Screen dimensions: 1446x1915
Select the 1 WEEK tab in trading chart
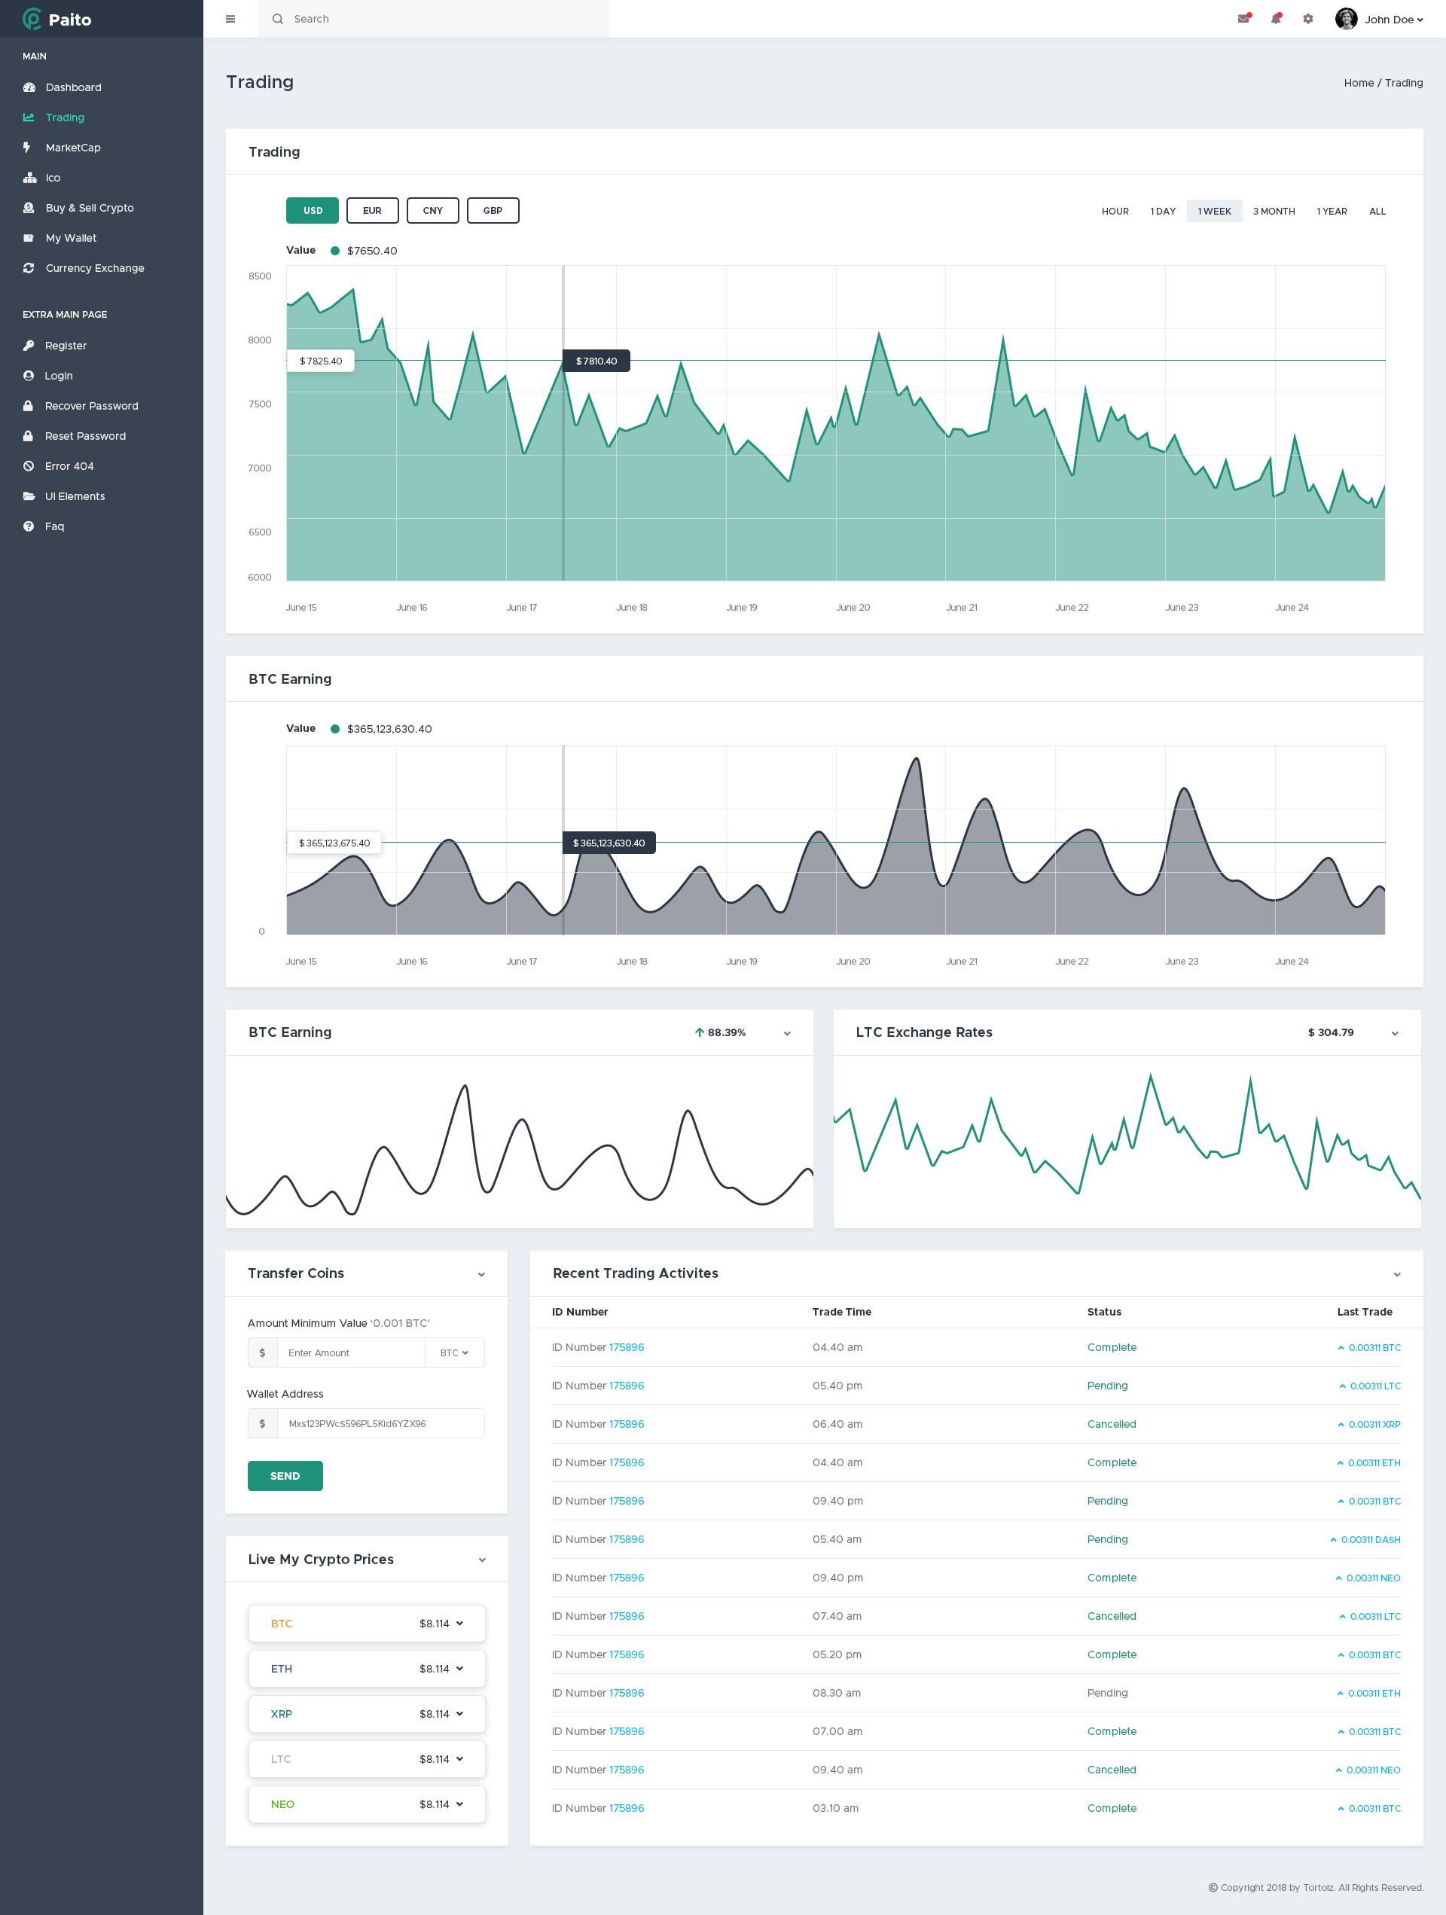pyautogui.click(x=1213, y=211)
